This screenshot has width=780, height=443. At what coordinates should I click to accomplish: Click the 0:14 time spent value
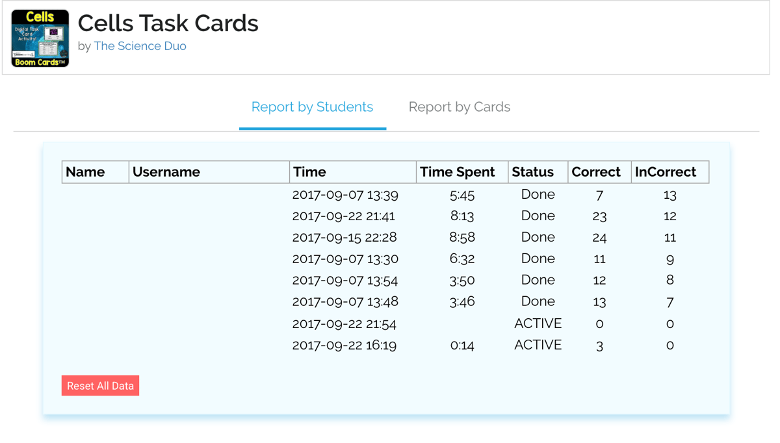point(462,345)
